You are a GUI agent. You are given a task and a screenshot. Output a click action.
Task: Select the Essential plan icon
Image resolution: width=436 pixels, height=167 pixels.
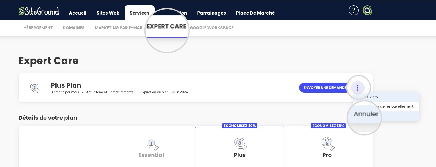pyautogui.click(x=152, y=145)
